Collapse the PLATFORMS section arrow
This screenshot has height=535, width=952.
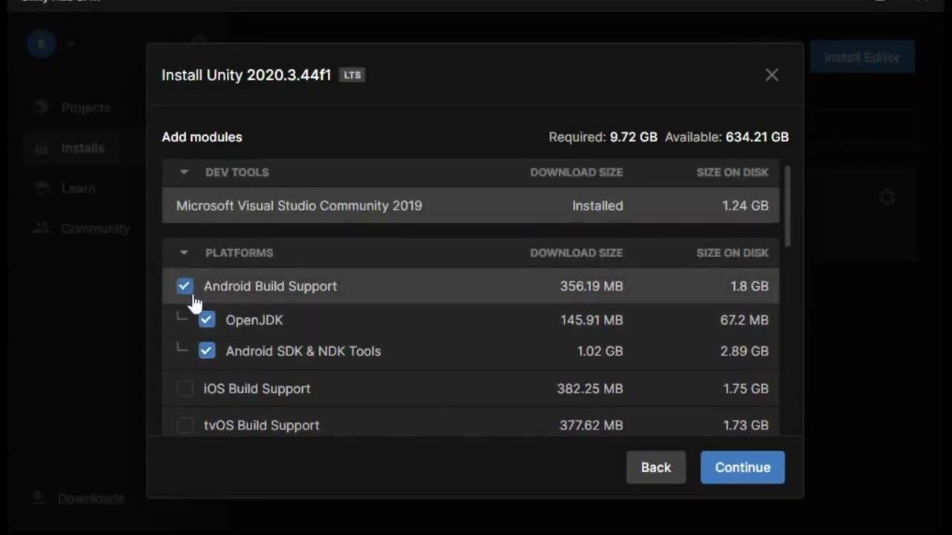[184, 253]
